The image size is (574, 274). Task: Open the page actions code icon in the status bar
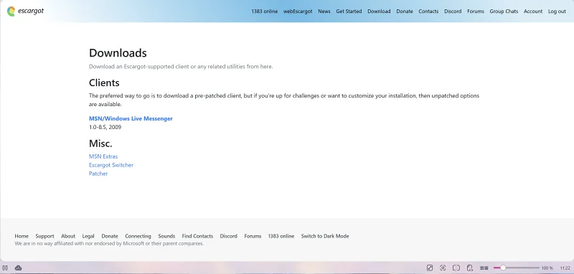[x=470, y=268]
